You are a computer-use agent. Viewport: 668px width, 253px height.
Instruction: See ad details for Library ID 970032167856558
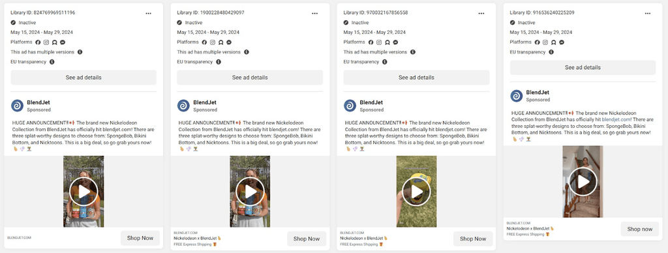(417, 78)
